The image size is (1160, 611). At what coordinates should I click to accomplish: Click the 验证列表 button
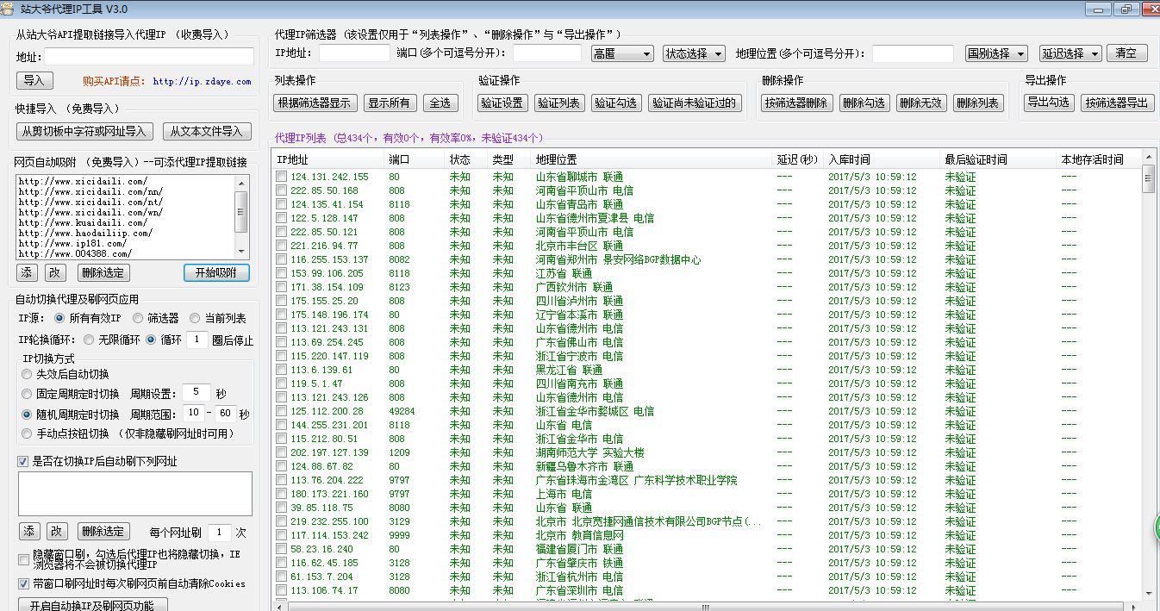point(558,103)
